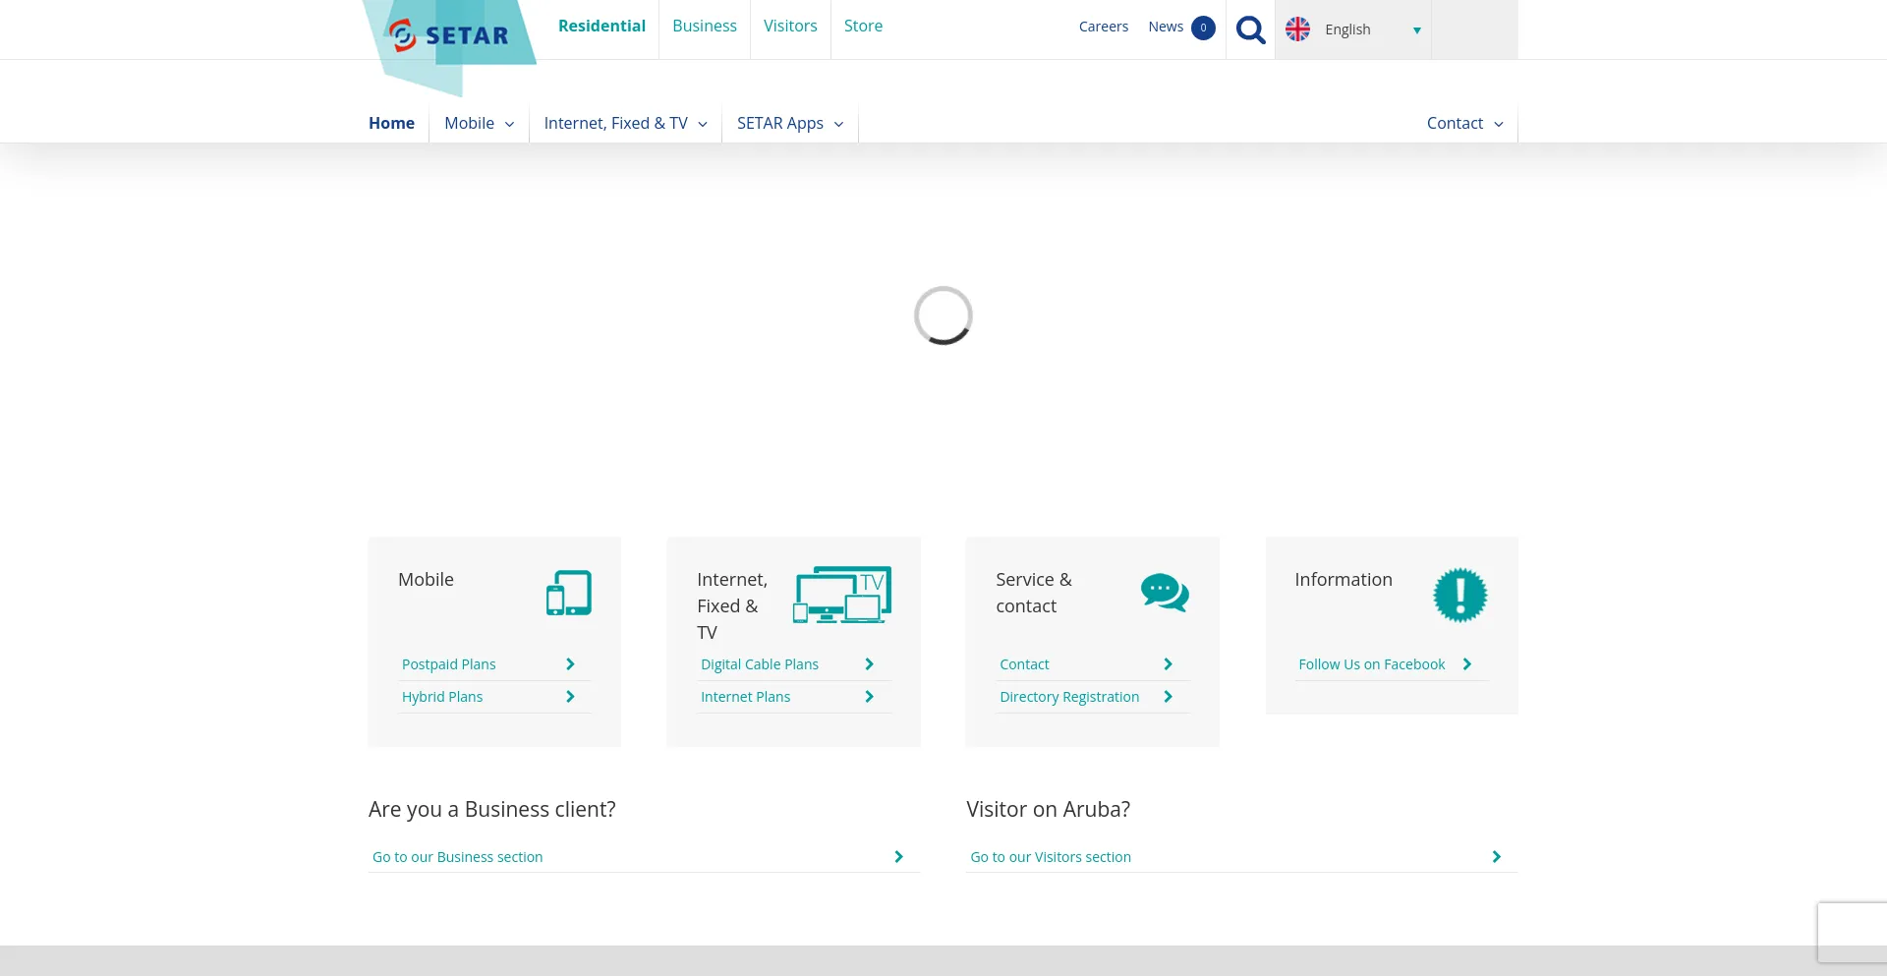Image resolution: width=1887 pixels, height=976 pixels.
Task: Expand the Contact menu in navigation bar
Action: click(x=1464, y=123)
